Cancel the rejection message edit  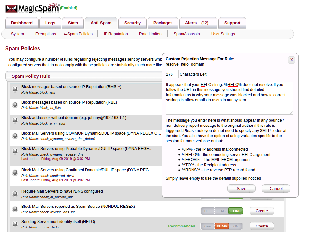pyautogui.click(x=276, y=189)
